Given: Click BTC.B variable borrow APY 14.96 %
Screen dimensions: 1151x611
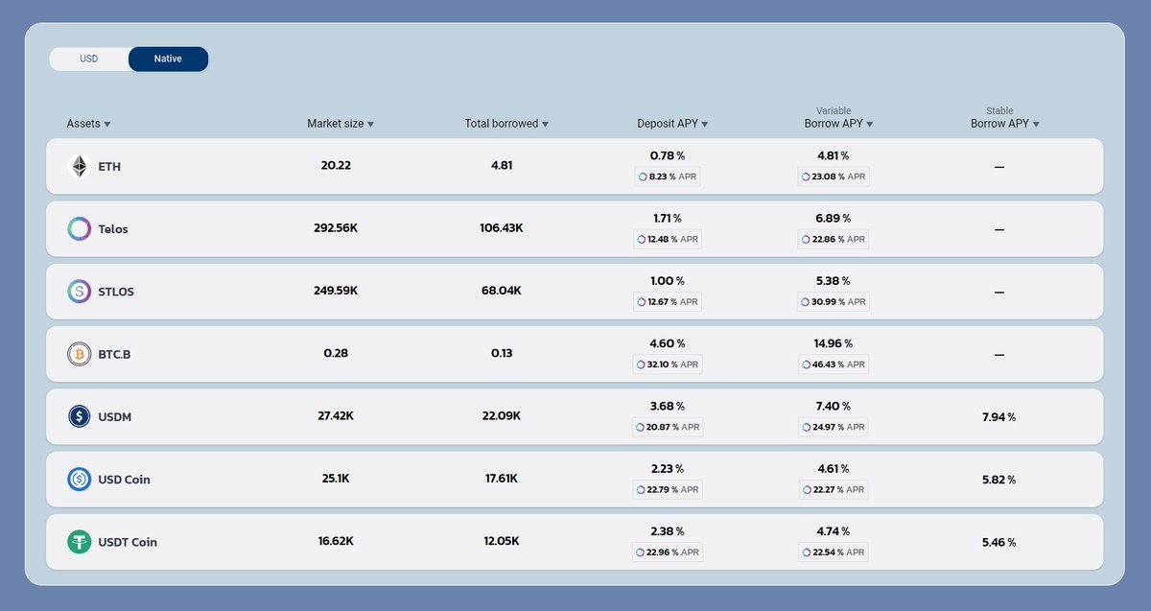Looking at the screenshot, I should point(834,343).
